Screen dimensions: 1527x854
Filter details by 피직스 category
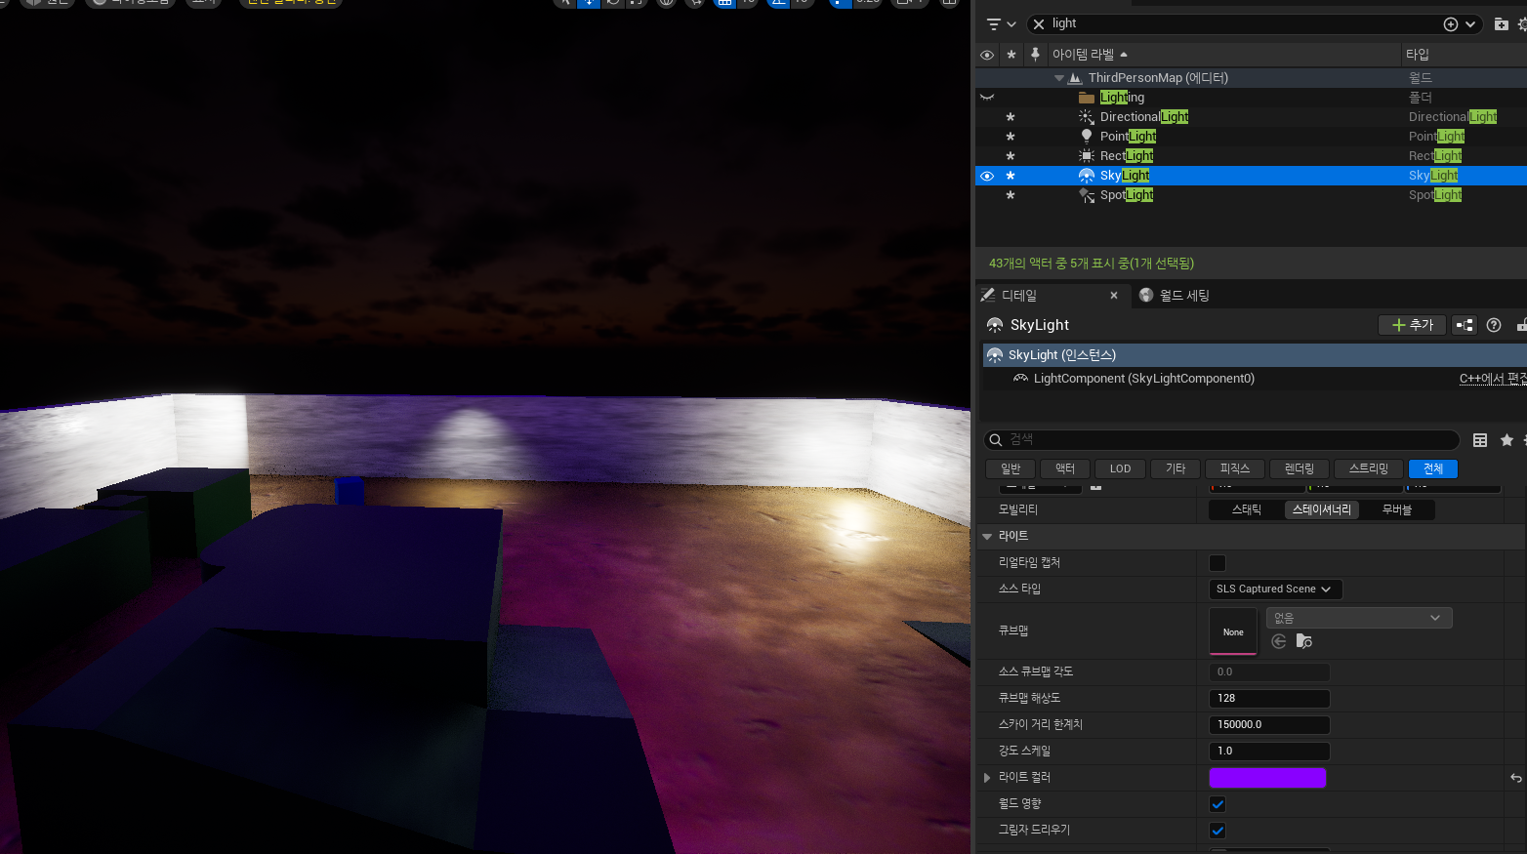click(x=1235, y=469)
